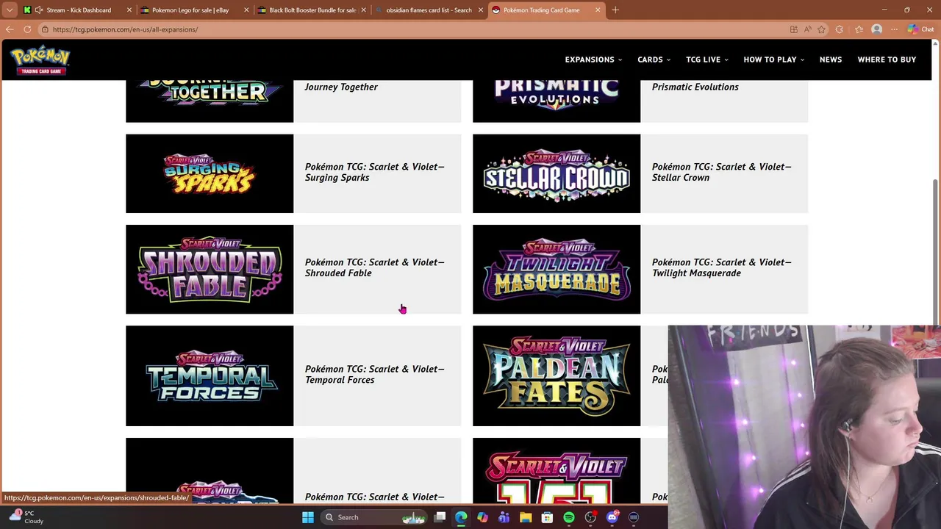Open the weather widget showing 5°C Cloudy

tap(26, 517)
